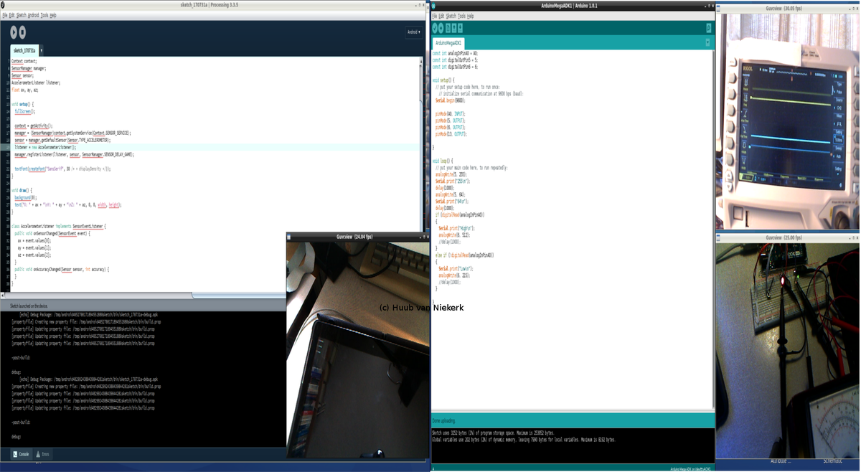Open Arduino Sketch menu
Screen dimensions: 861x472
(451, 16)
